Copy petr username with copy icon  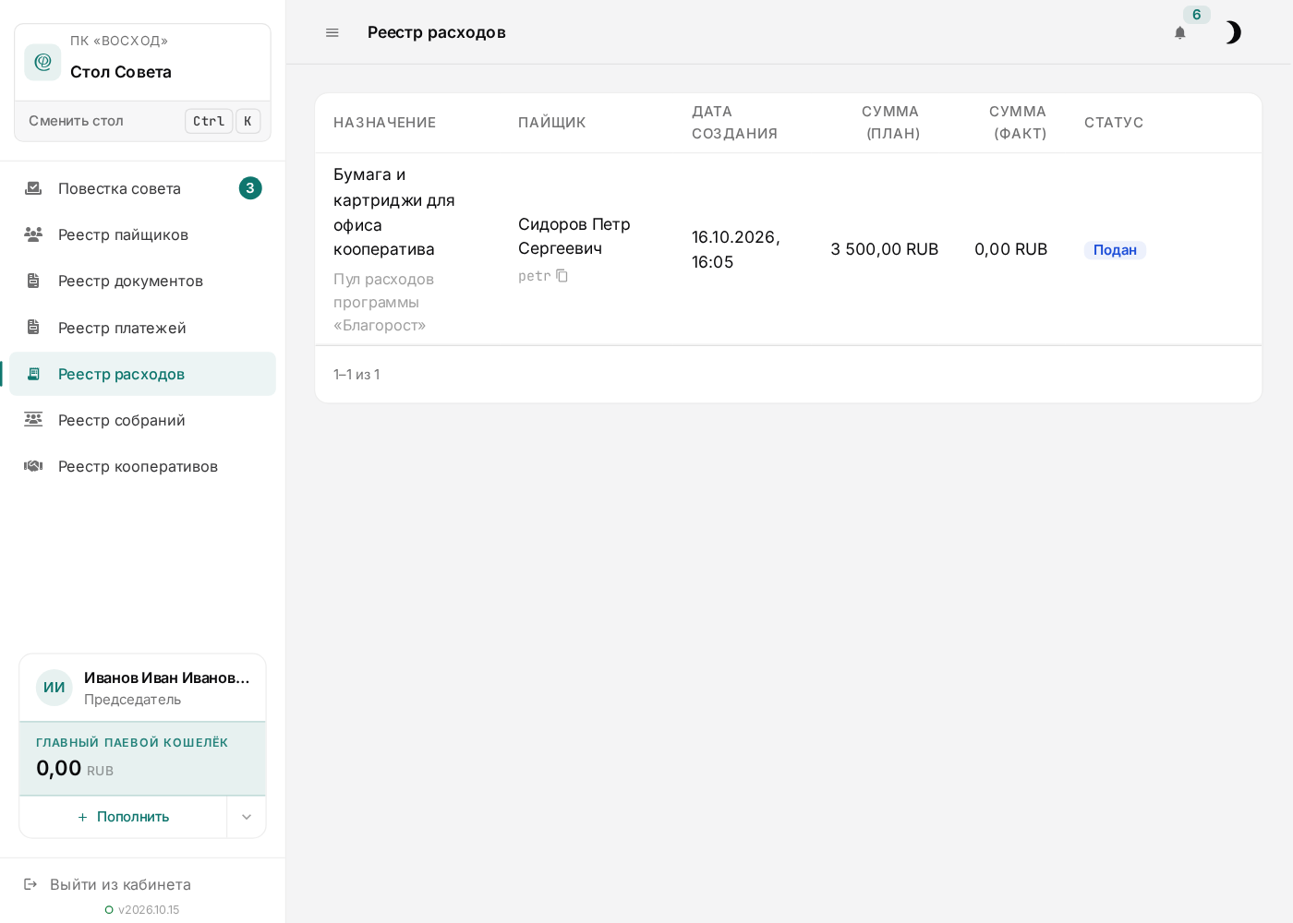562,276
